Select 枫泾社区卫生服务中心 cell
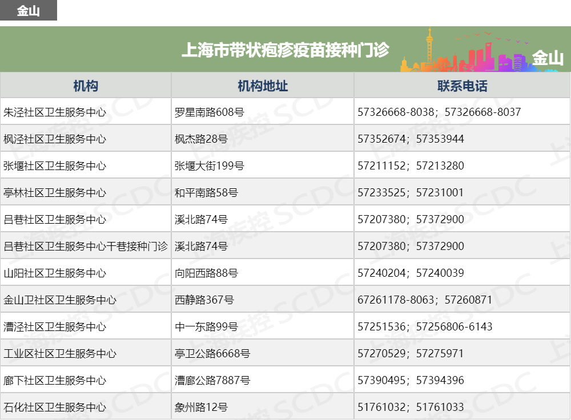Image resolution: width=571 pixels, height=420 pixels. 86,139
